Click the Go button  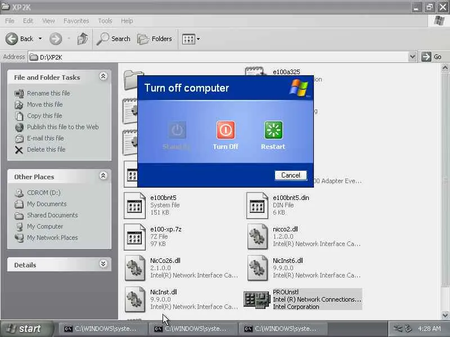pyautogui.click(x=431, y=57)
